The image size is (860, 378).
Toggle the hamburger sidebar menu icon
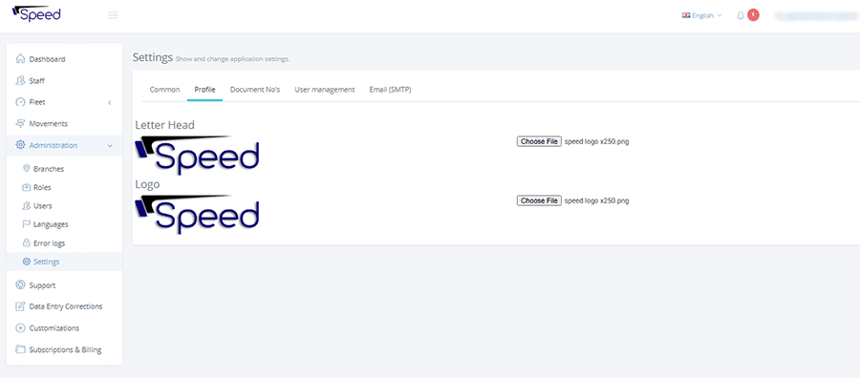pos(113,15)
